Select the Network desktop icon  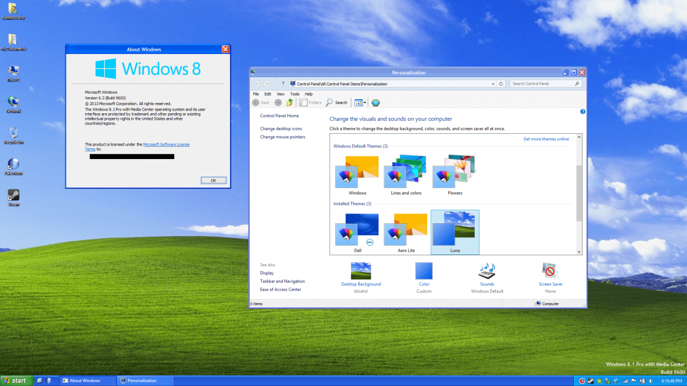[x=13, y=104]
